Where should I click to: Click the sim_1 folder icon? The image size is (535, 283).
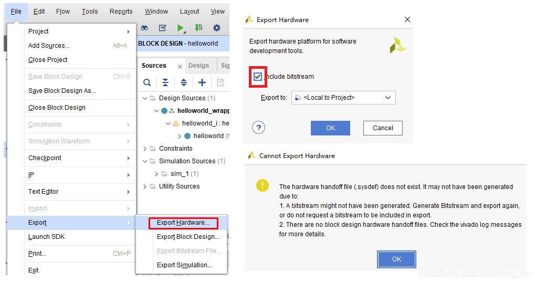164,174
